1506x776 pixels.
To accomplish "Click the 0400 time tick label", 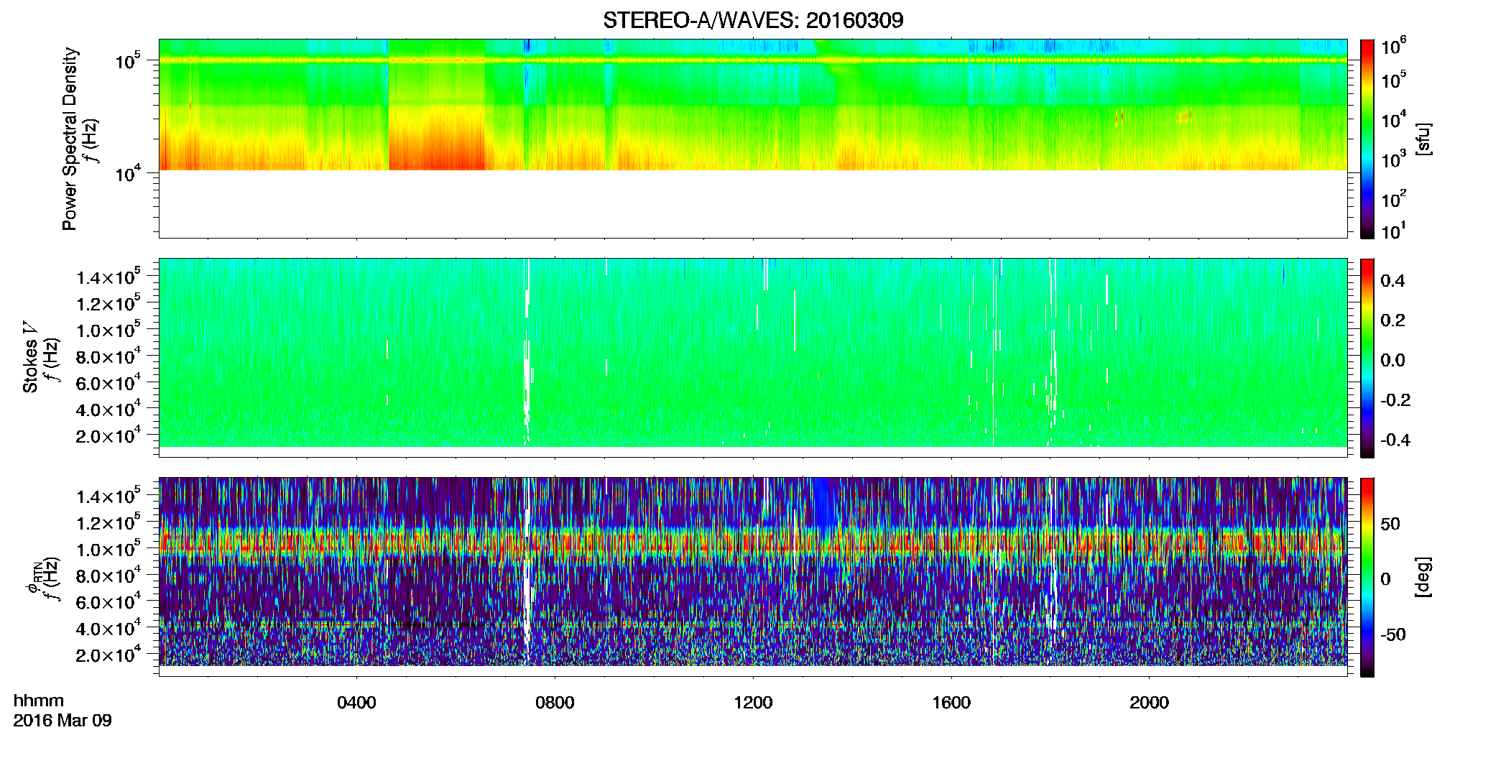I will coord(356,703).
